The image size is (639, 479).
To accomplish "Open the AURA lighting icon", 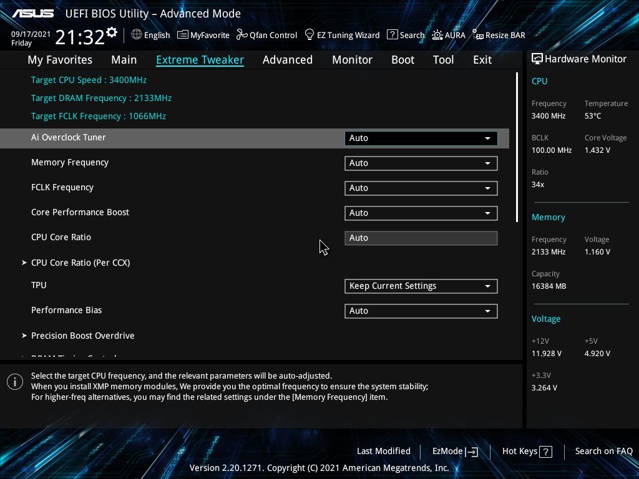I will [x=437, y=35].
